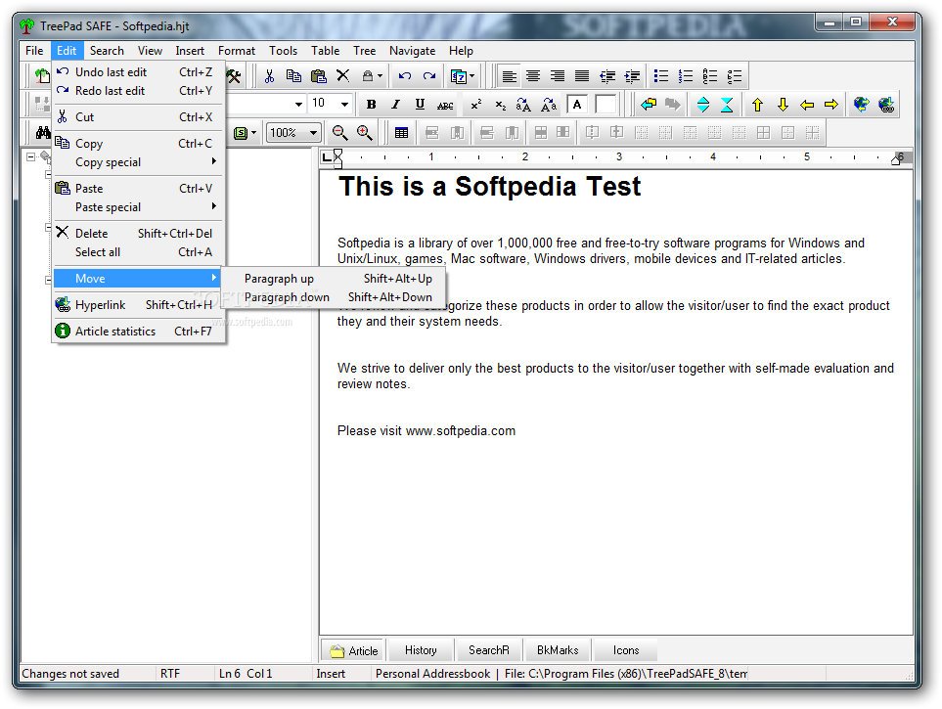The width and height of the screenshot is (942, 709).
Task: Apply bullet list formatting
Action: 661,76
